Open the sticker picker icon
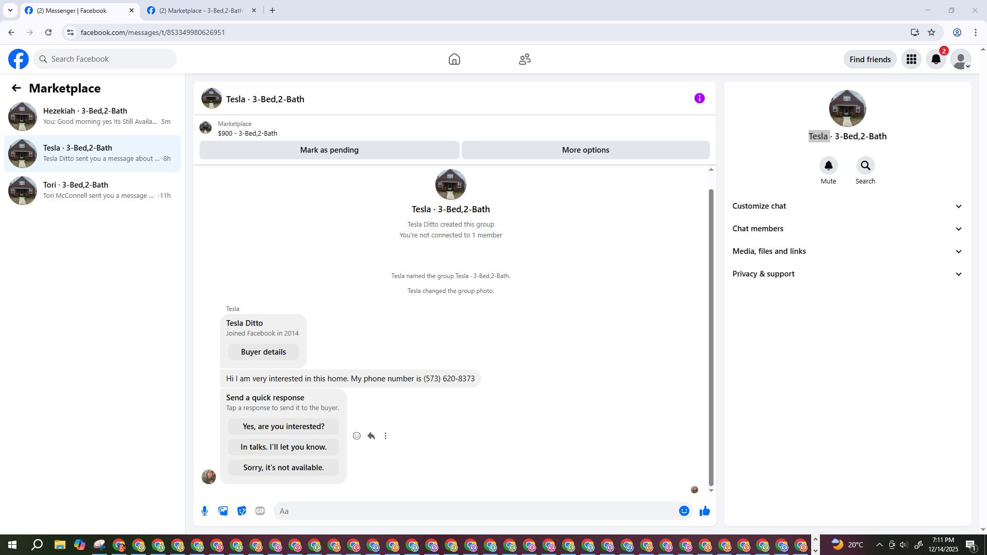The width and height of the screenshot is (987, 555). click(x=242, y=511)
